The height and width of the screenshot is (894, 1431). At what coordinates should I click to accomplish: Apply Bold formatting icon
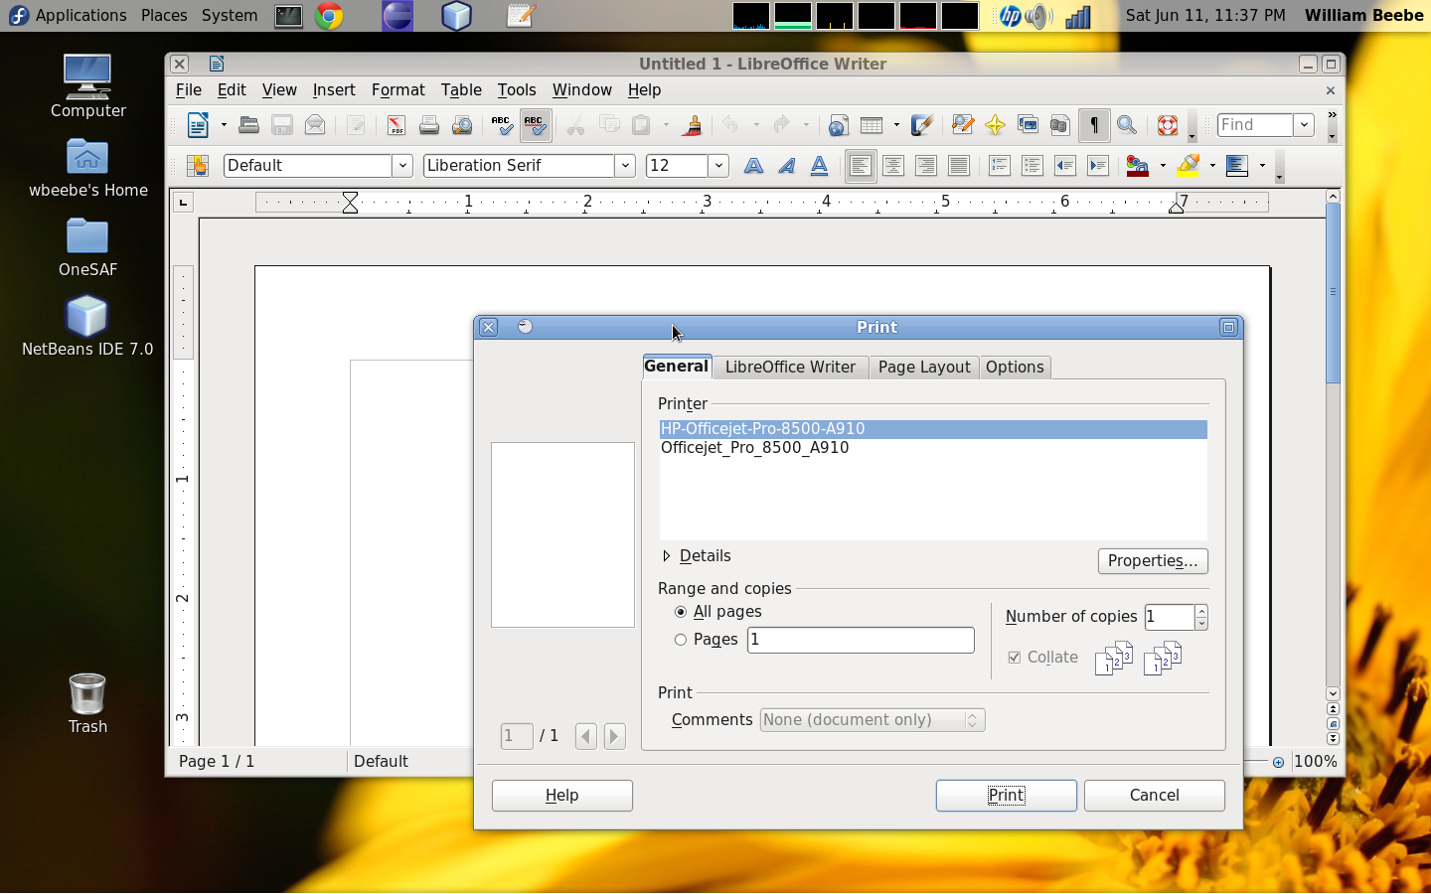point(753,166)
